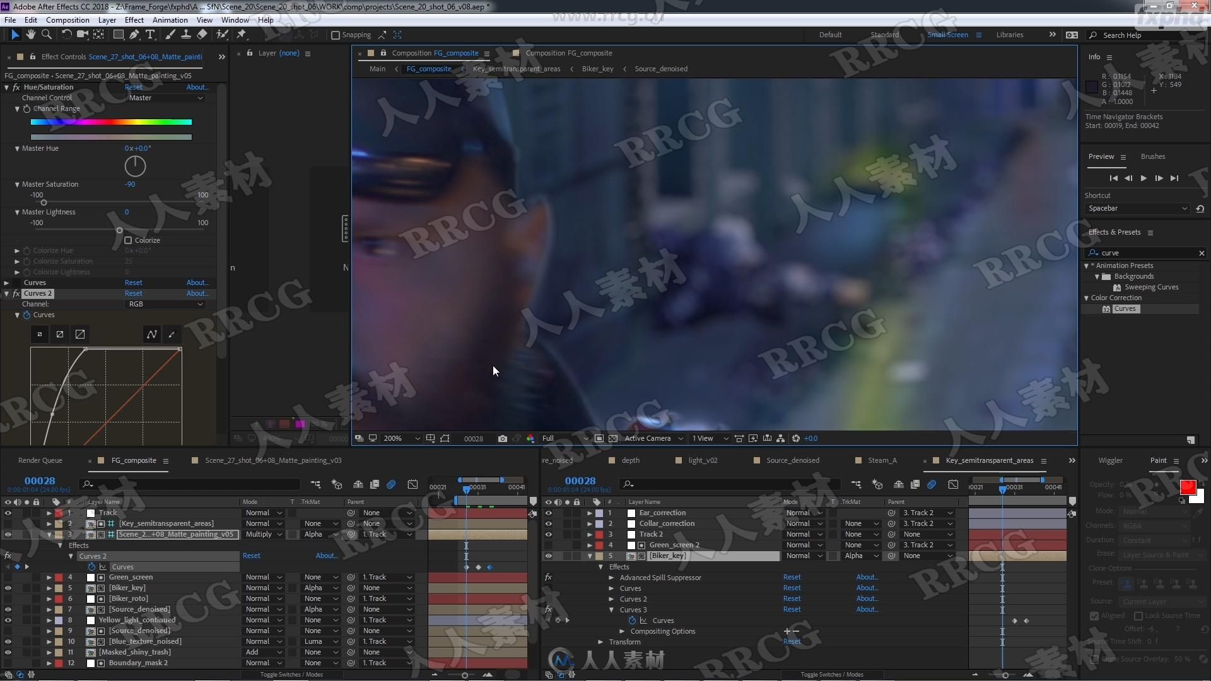The width and height of the screenshot is (1211, 681).
Task: Select the curve pencil draw tool
Action: tap(172, 334)
